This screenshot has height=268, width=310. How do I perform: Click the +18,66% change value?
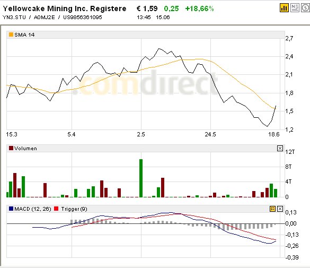(199, 8)
